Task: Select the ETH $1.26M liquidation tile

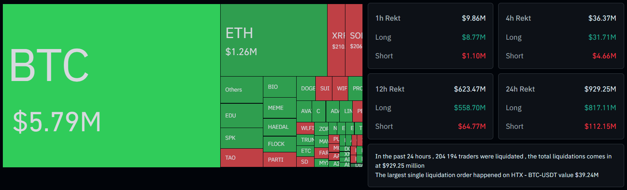Action: point(273,40)
